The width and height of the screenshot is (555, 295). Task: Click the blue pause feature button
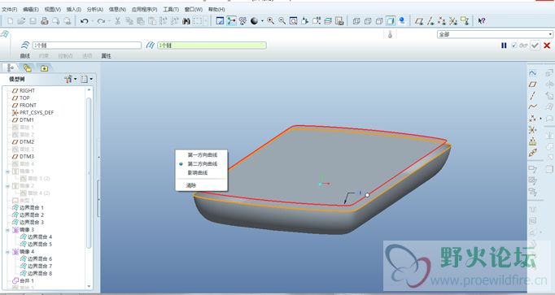coord(504,46)
